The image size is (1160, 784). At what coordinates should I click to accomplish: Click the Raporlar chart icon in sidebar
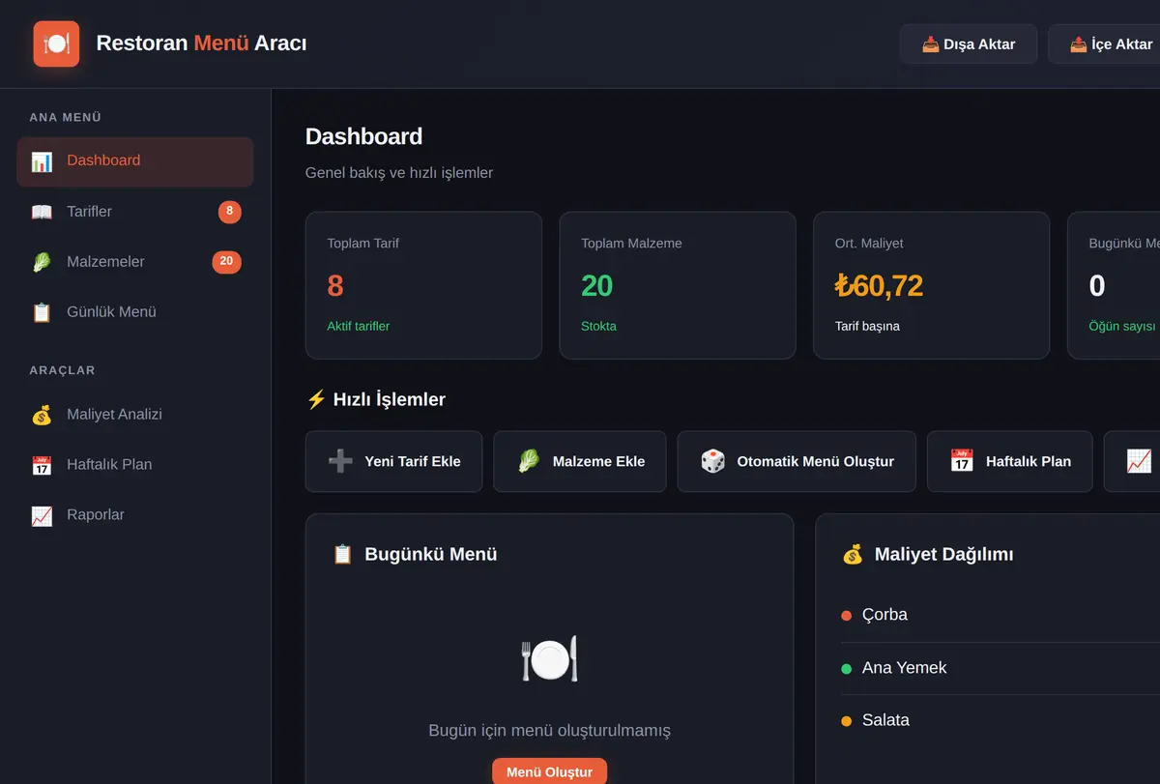(x=42, y=515)
